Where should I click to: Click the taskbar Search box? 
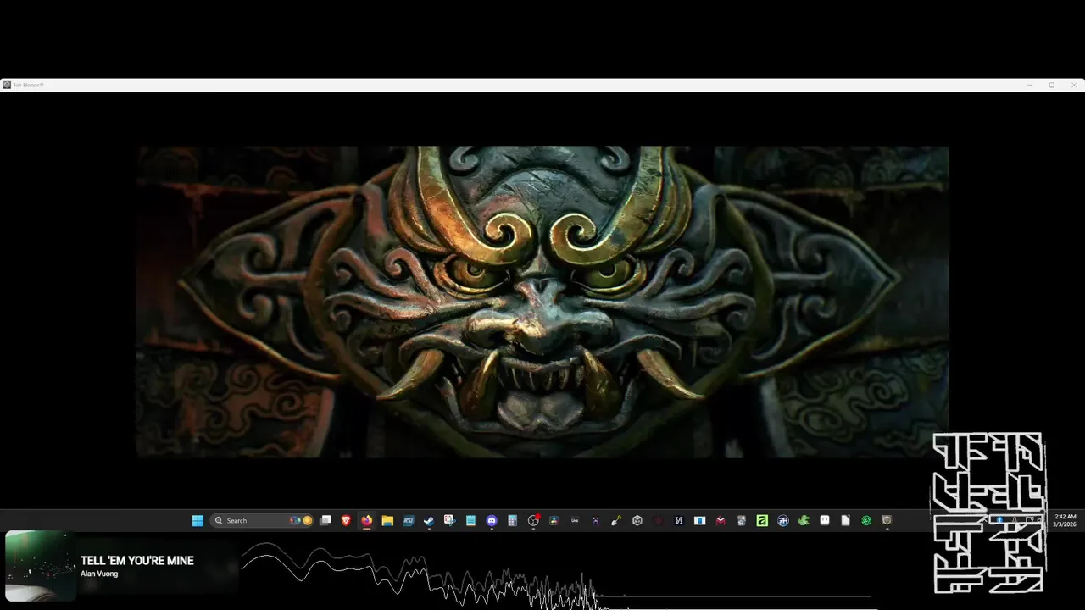[262, 520]
